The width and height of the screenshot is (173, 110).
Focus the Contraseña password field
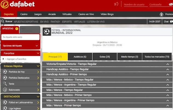(159, 5)
